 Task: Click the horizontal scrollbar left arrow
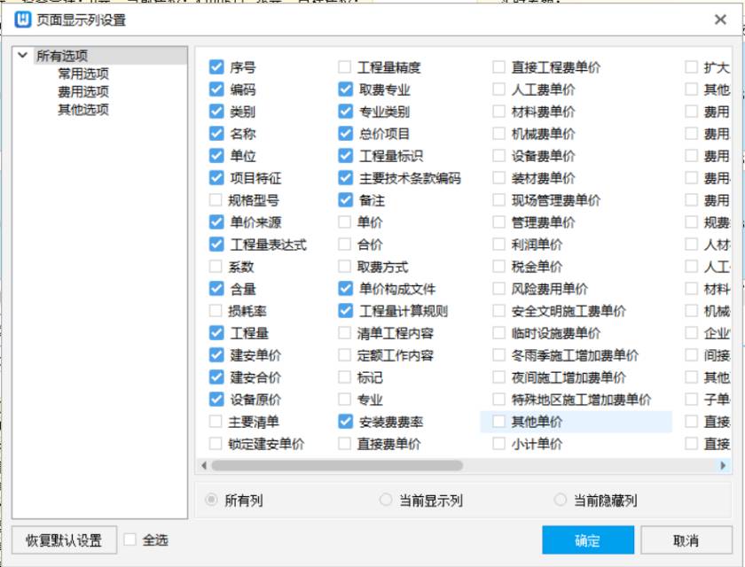(204, 465)
